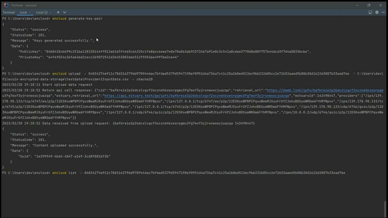This screenshot has height=218, width=388.
Task: Click "Data received from upload request" line
Action: tap(128, 123)
